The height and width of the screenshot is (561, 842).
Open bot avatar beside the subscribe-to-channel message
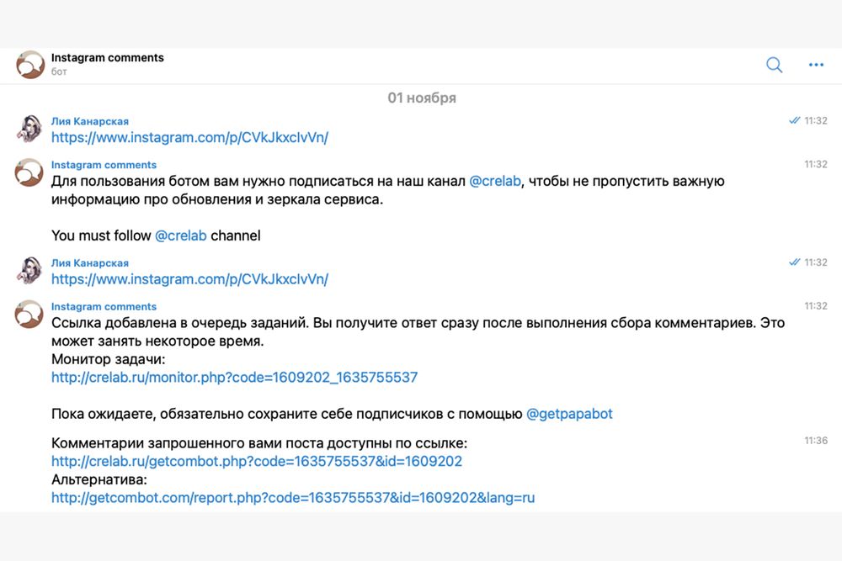click(29, 172)
